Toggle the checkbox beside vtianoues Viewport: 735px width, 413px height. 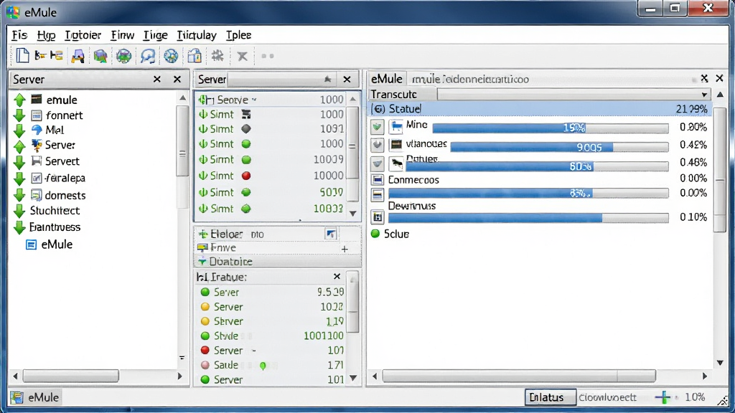[378, 145]
